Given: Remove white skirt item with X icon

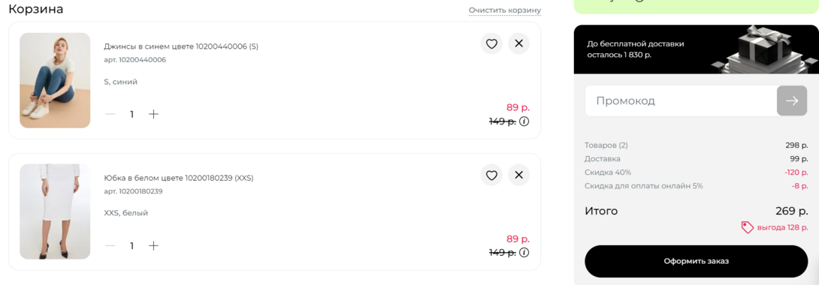Looking at the screenshot, I should (x=518, y=175).
